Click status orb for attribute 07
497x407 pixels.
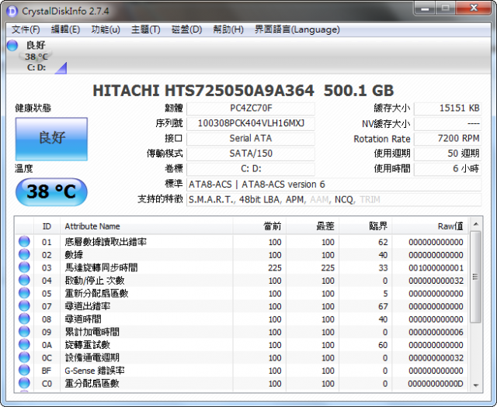(x=24, y=305)
